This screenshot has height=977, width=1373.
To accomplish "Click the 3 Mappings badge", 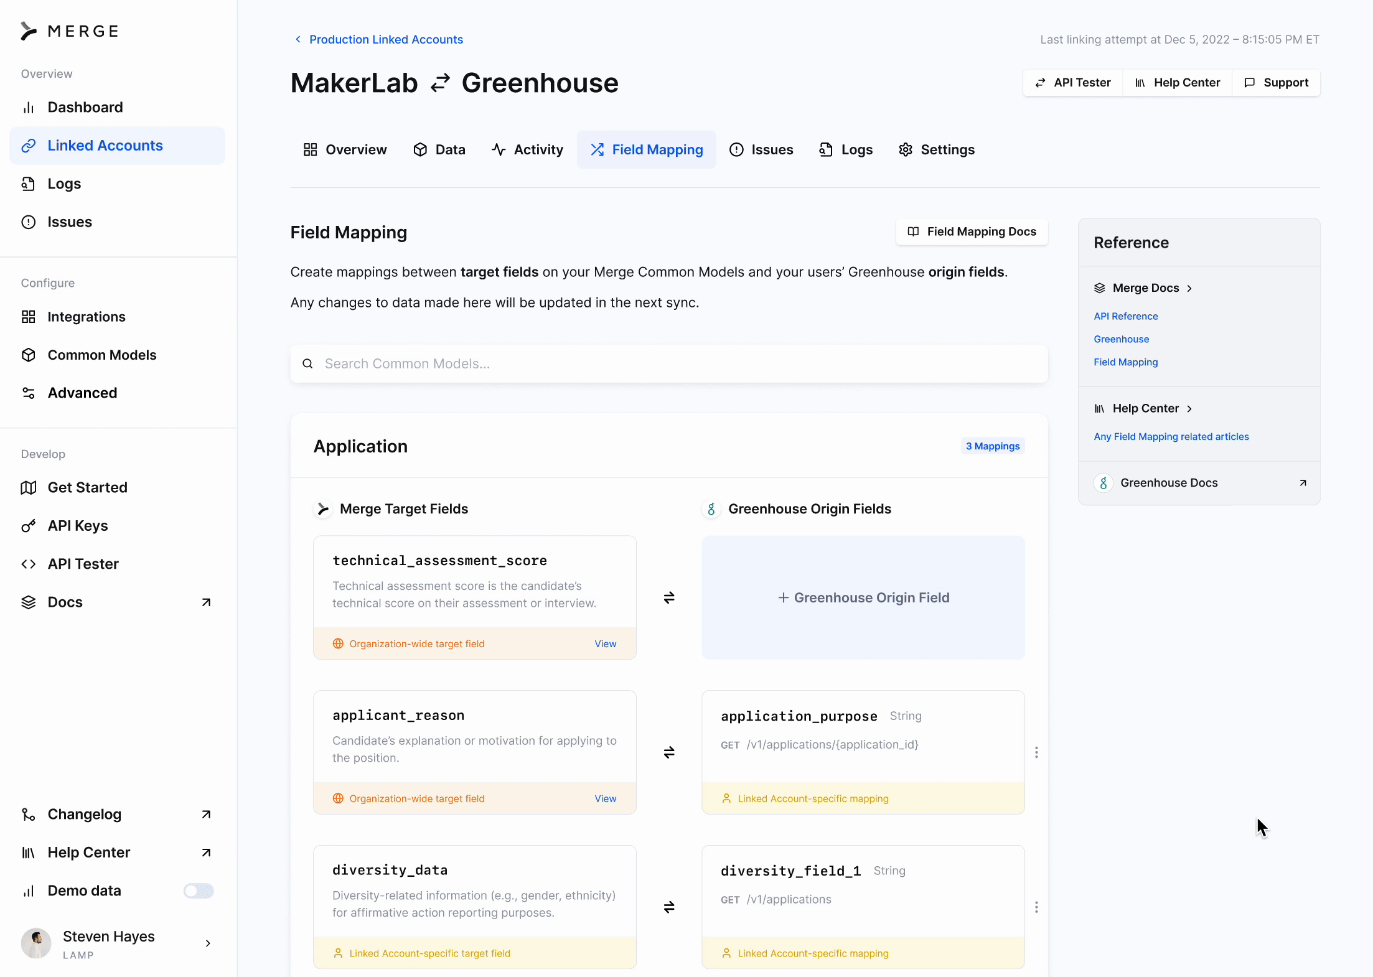I will coord(993,446).
